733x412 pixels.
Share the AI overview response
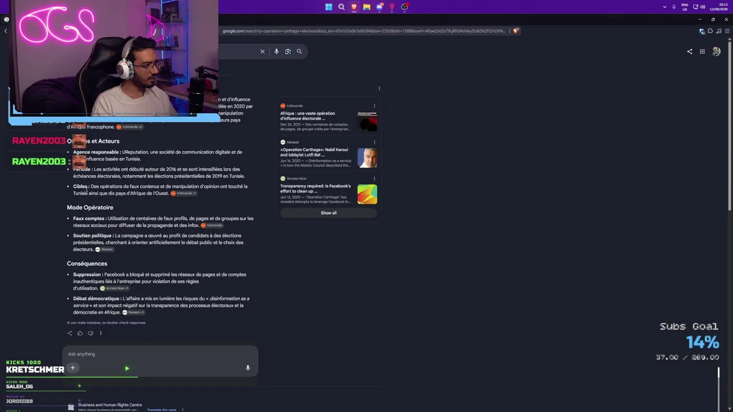[x=70, y=333]
